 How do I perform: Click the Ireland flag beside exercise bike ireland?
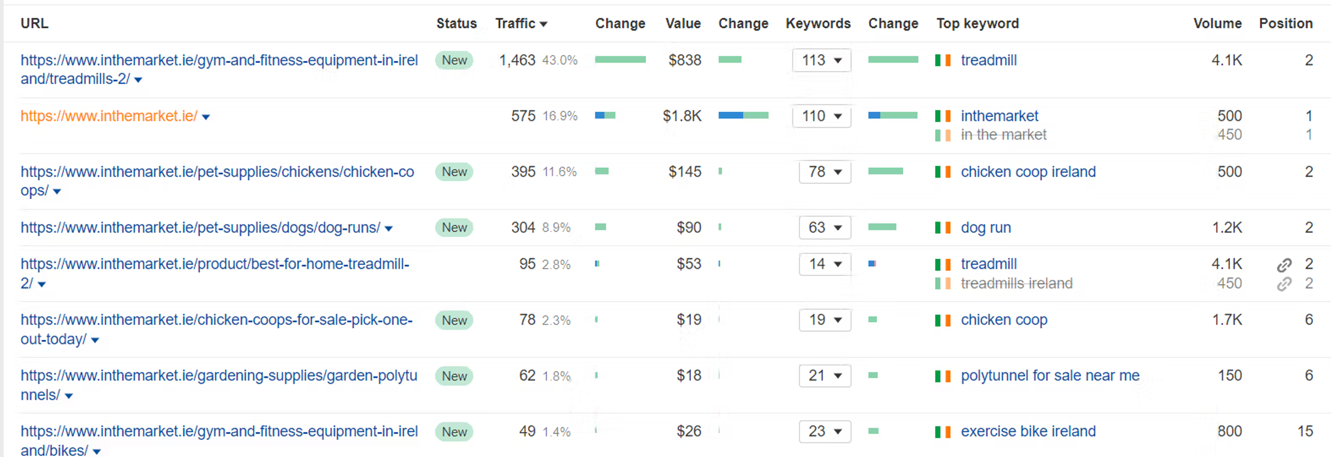[x=943, y=432]
